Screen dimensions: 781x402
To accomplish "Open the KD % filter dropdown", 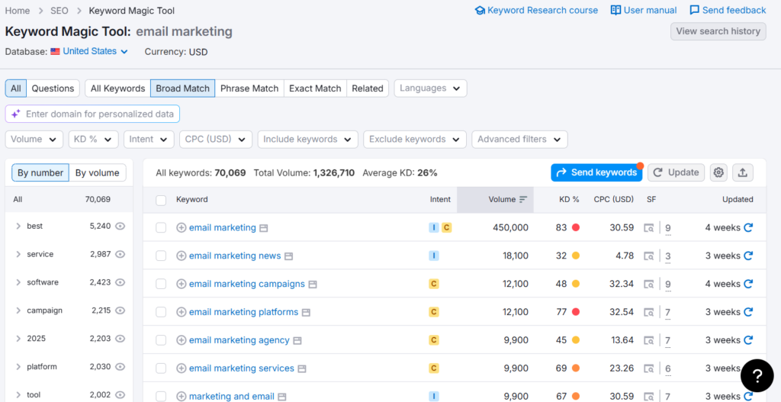I will [94, 140].
